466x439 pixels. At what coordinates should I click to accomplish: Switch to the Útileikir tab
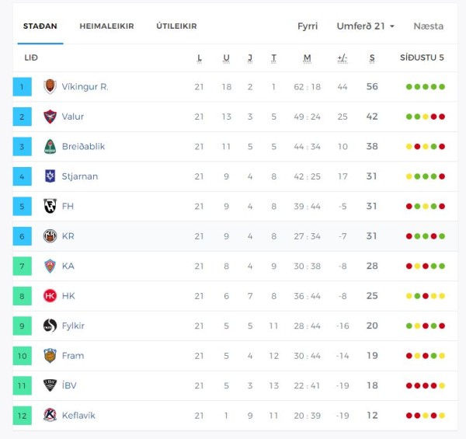pyautogui.click(x=176, y=26)
